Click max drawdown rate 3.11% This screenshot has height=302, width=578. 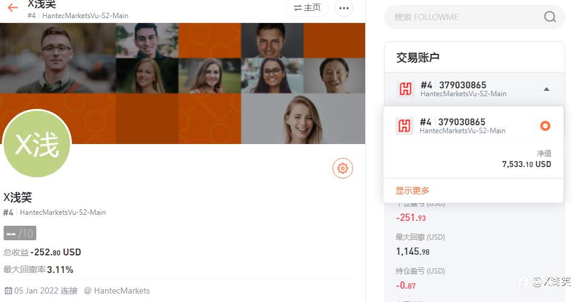pos(60,269)
